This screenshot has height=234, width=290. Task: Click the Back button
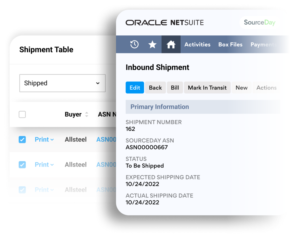click(x=155, y=88)
